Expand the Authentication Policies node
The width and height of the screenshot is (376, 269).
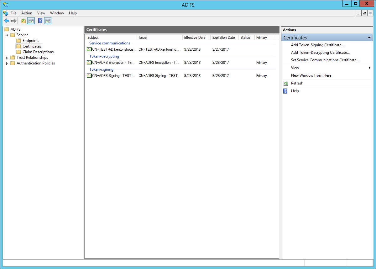point(7,63)
